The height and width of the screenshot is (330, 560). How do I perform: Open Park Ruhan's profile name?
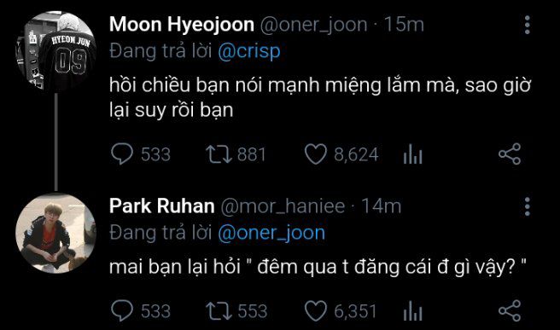coord(162,206)
